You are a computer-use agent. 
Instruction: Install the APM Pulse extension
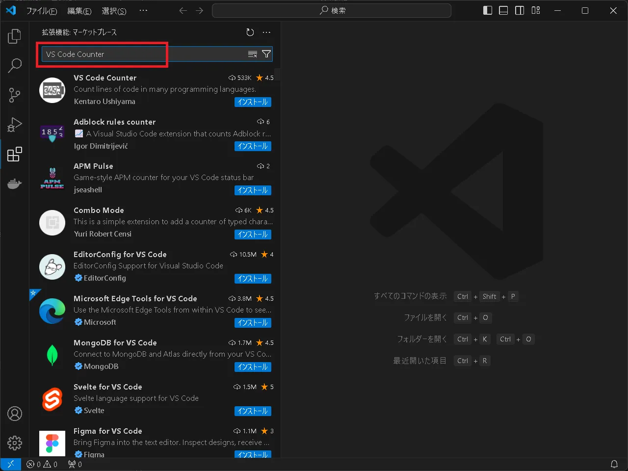click(253, 190)
